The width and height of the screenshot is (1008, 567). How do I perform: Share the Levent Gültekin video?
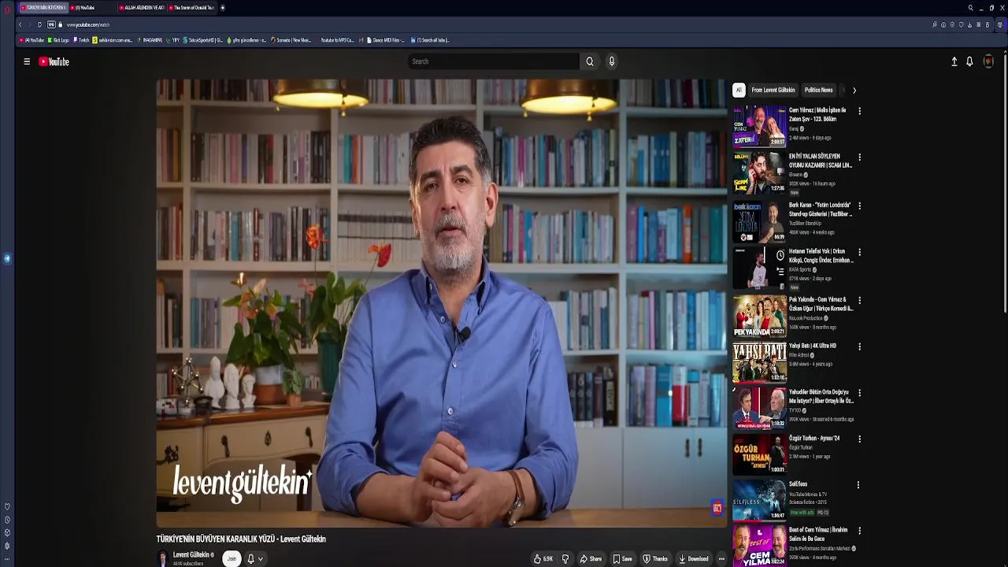591,559
